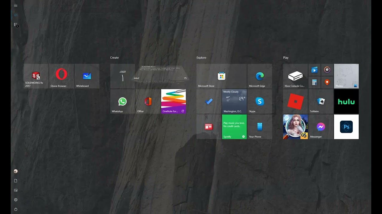Open the Groove Music small tile
Screen dimensions: 382x214
(327, 70)
